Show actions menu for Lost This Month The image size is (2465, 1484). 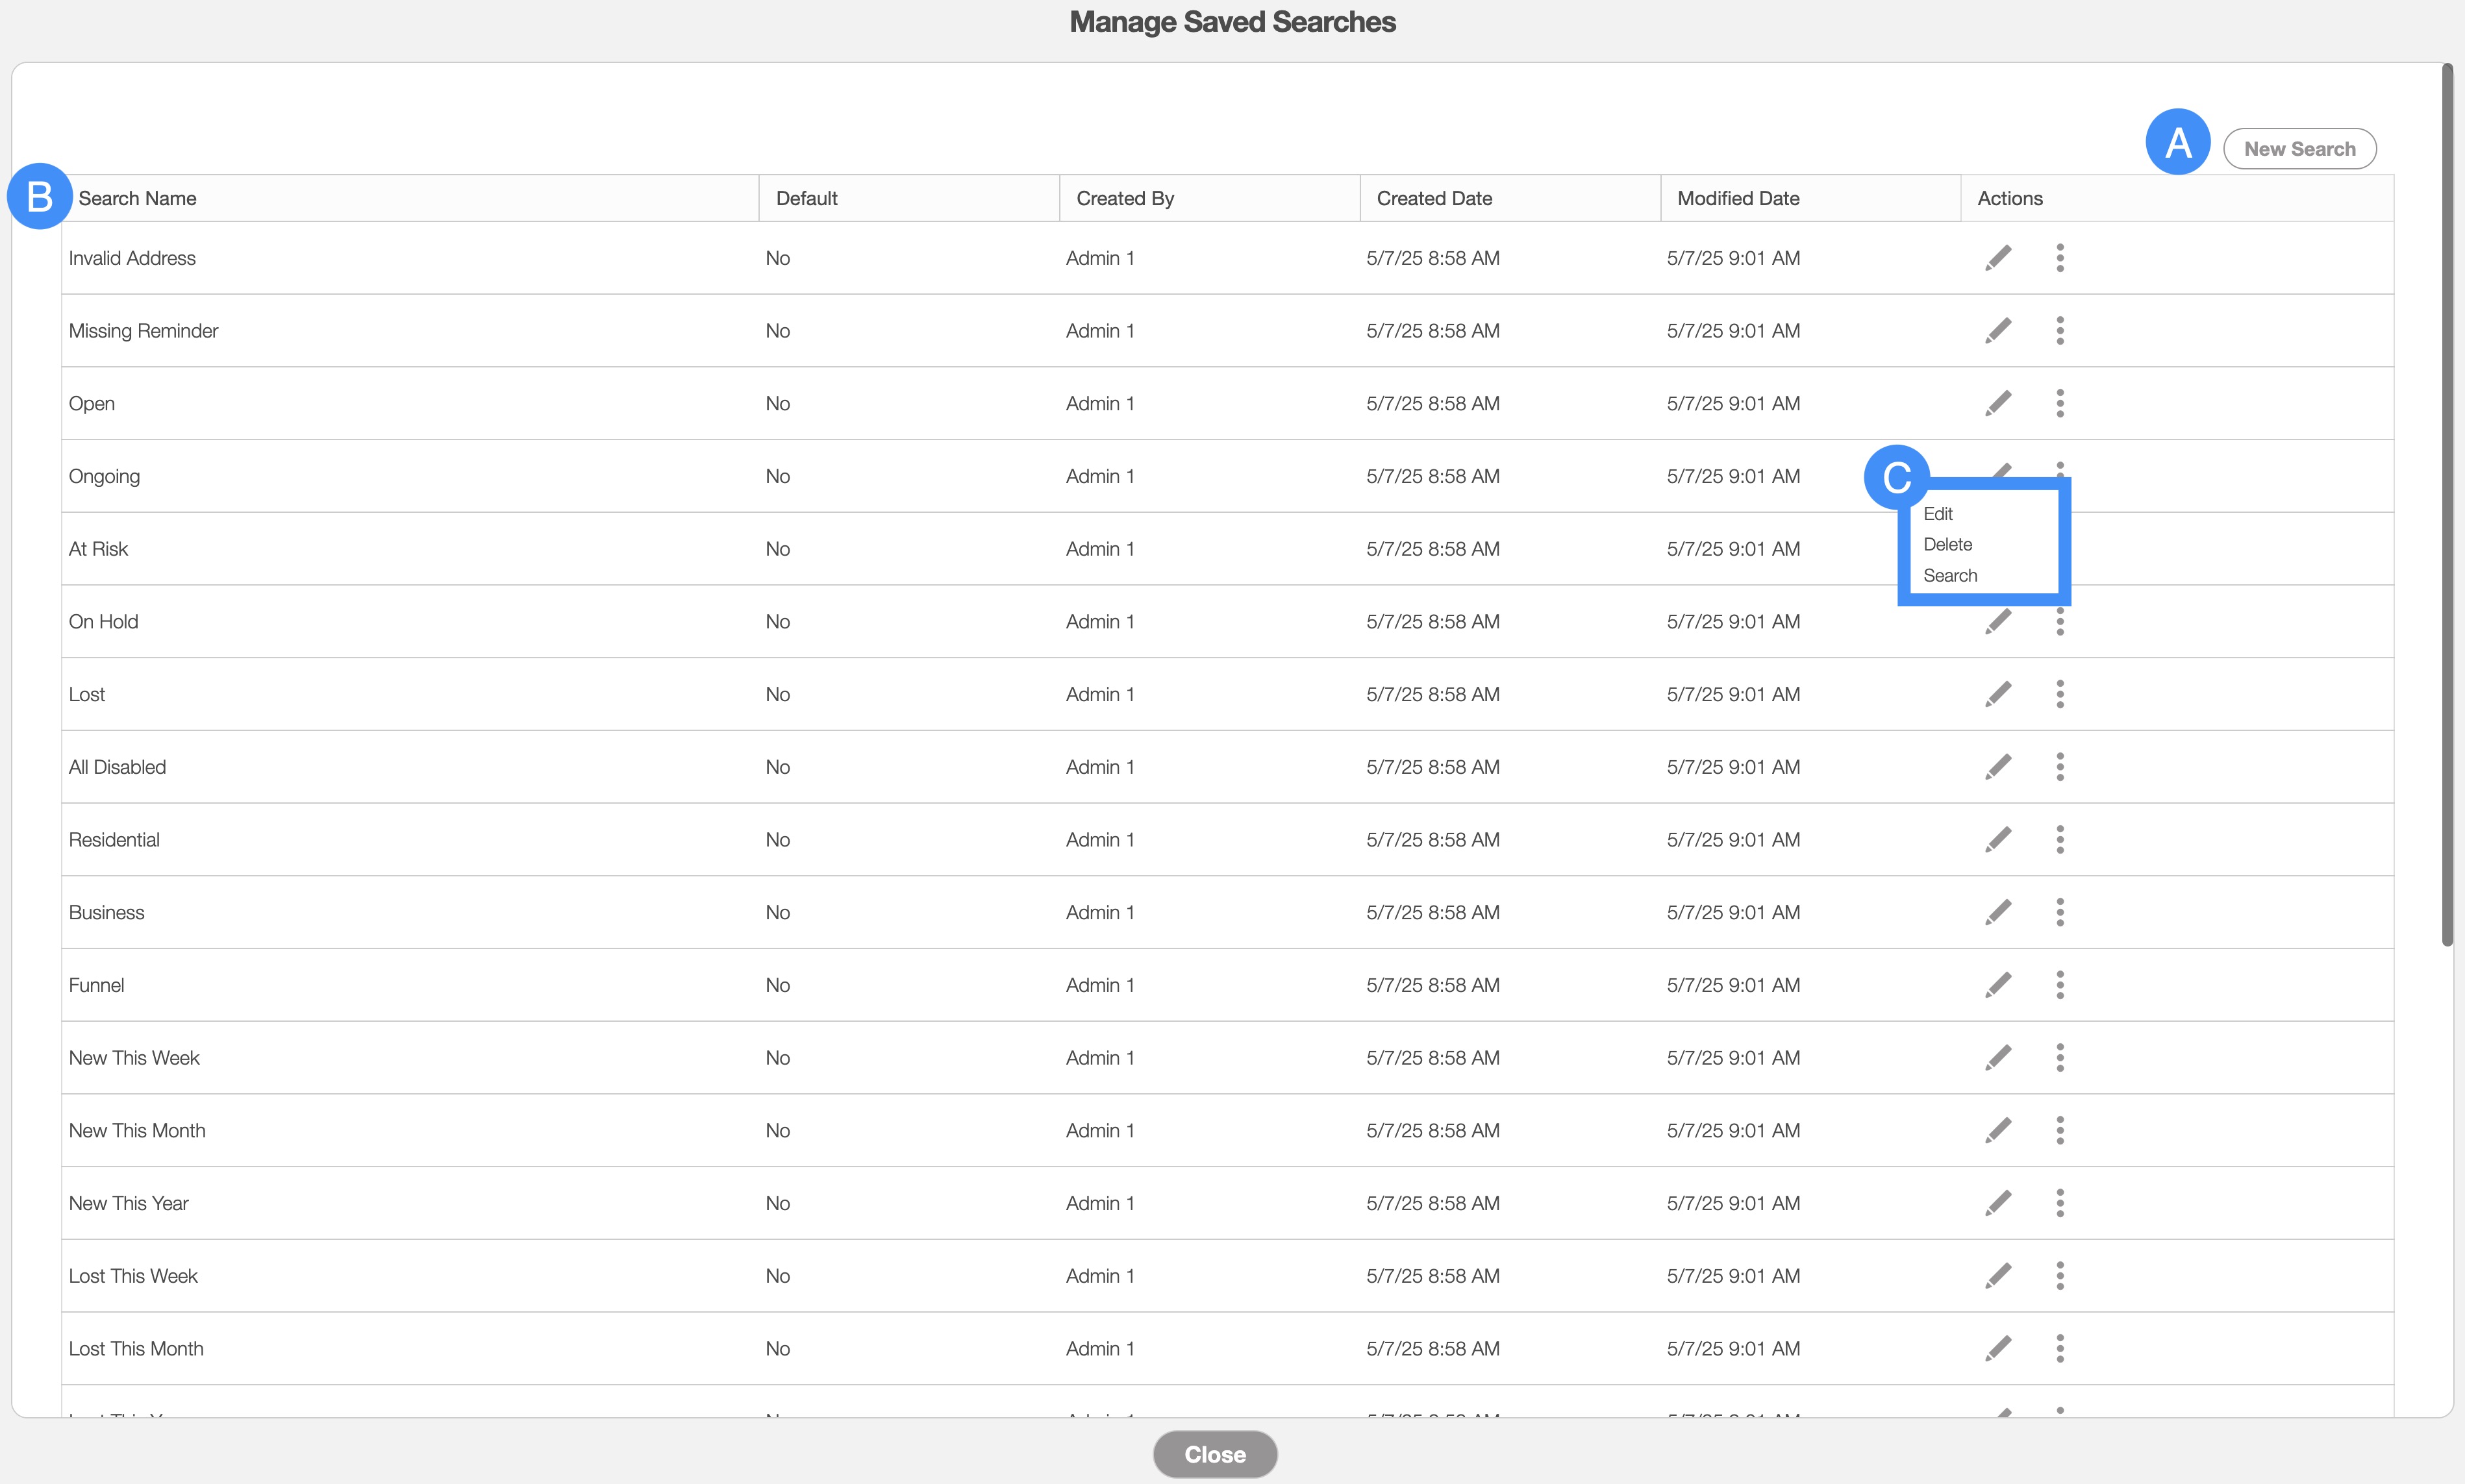click(2060, 1349)
